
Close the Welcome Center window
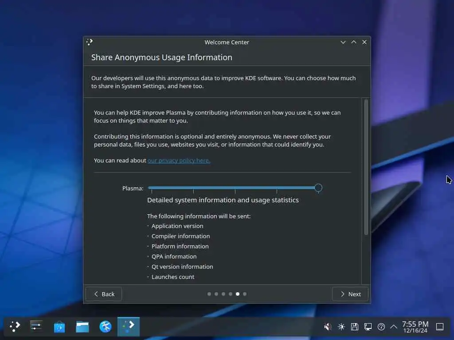pyautogui.click(x=364, y=42)
